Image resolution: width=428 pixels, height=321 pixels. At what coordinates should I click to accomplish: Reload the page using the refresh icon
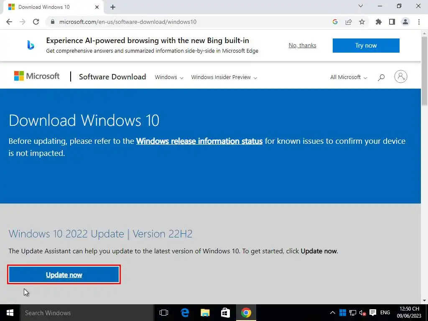(36, 22)
